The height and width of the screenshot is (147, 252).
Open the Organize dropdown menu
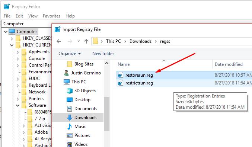(70, 54)
